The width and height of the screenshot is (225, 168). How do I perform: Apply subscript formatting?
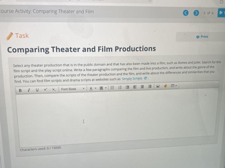53,89
